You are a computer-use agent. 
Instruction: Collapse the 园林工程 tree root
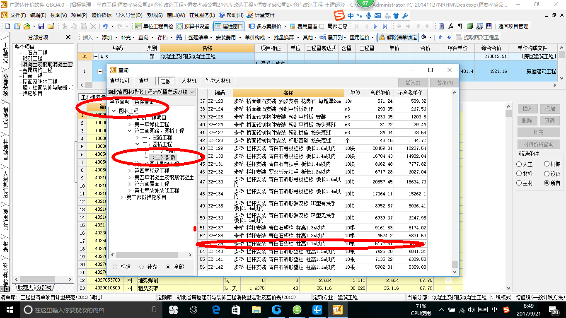pyautogui.click(x=114, y=111)
